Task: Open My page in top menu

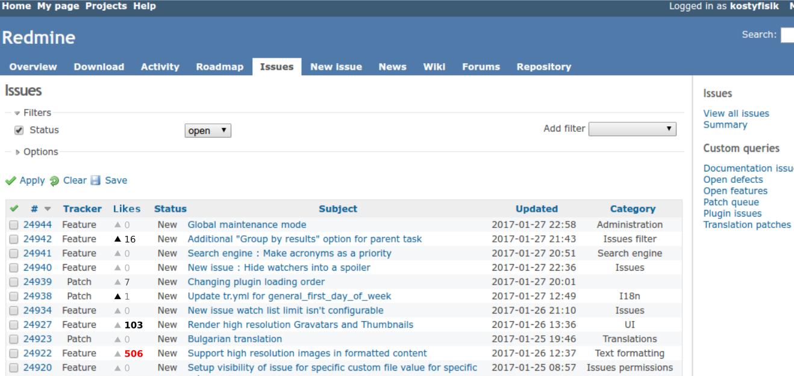Action: (58, 6)
